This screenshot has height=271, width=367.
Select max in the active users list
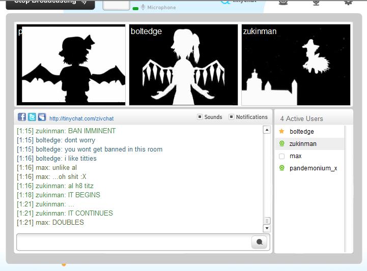(310, 156)
